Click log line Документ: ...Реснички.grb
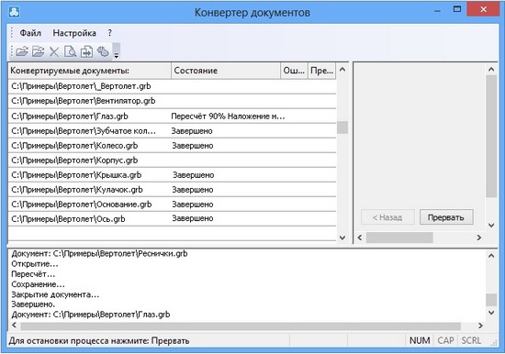Screen dimensions: 505x354 [x=99, y=254]
